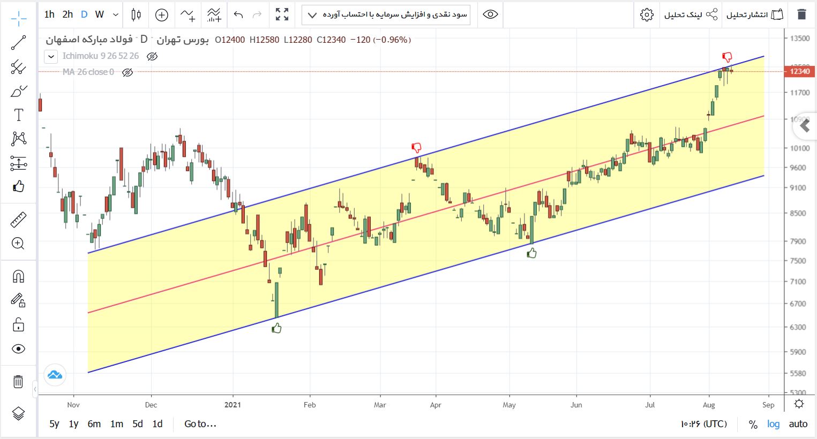The image size is (817, 439).
Task: Hide all drawings with sidebar eye icon
Action: tap(18, 349)
